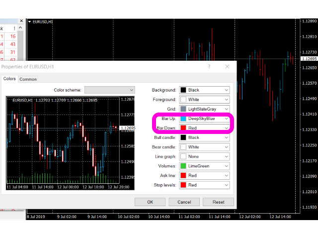Click the ! column header in Market Watch
The height and width of the screenshot is (239, 318).
pyautogui.click(x=14, y=28)
